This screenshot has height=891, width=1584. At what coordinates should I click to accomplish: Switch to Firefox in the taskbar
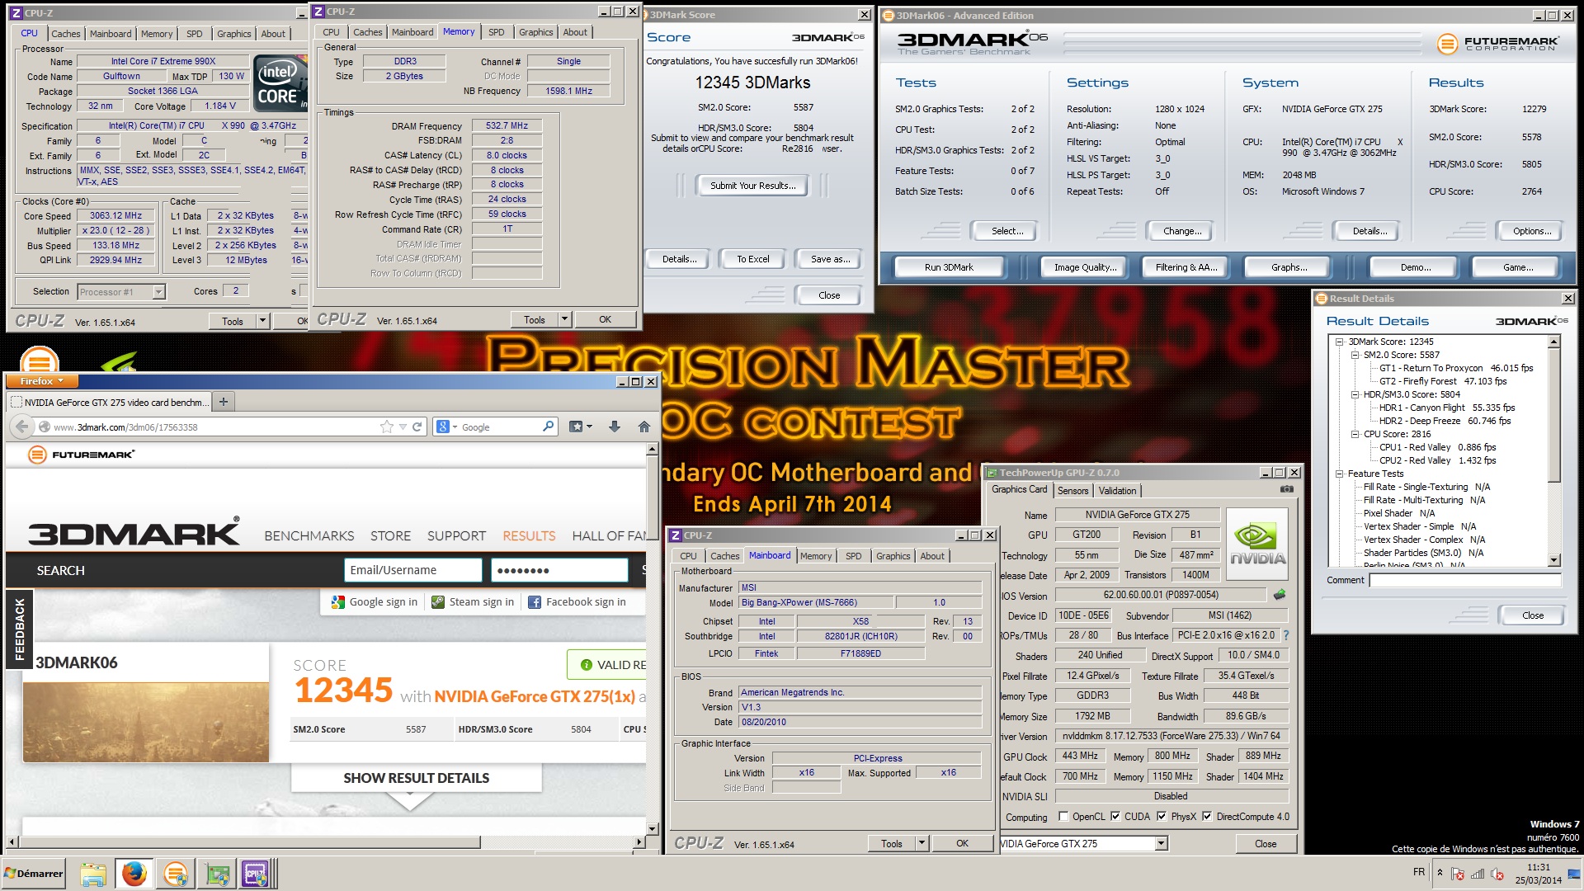coord(134,874)
